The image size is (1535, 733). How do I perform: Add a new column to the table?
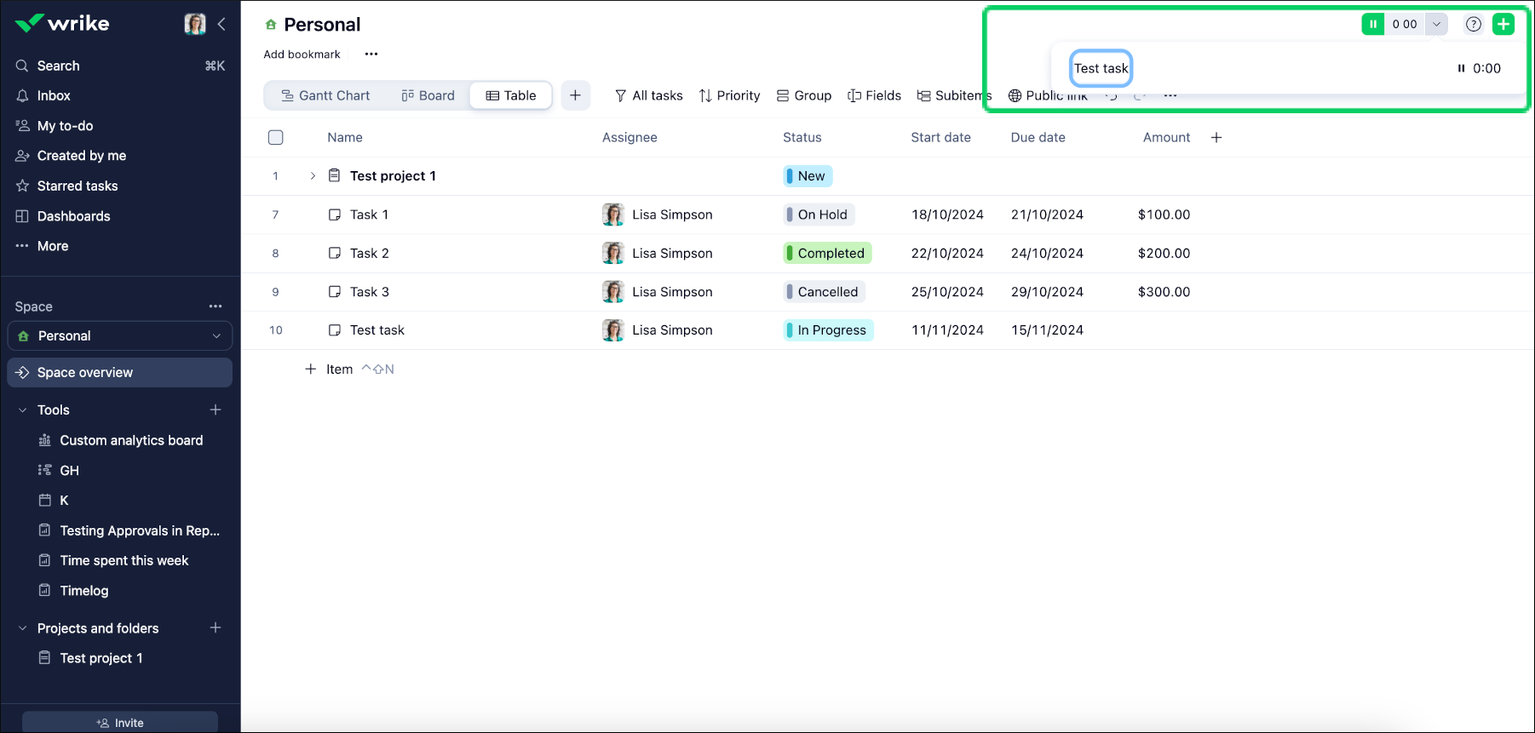1216,137
